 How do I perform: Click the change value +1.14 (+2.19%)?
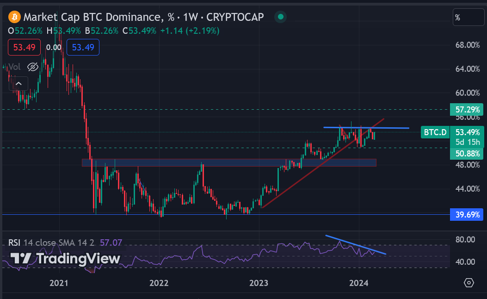coord(190,31)
